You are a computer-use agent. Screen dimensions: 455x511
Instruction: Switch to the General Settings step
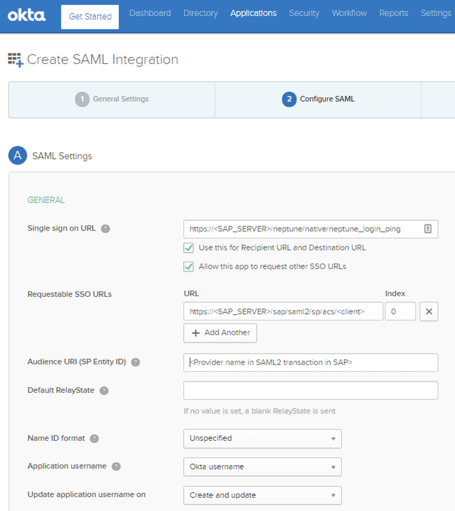point(111,99)
